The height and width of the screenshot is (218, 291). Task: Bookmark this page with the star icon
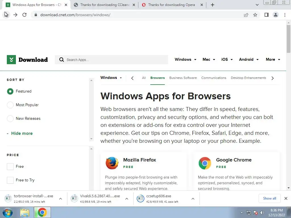click(x=255, y=15)
